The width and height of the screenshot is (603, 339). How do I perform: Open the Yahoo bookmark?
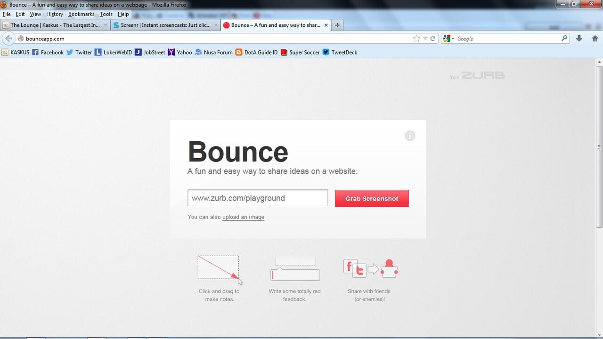(180, 52)
